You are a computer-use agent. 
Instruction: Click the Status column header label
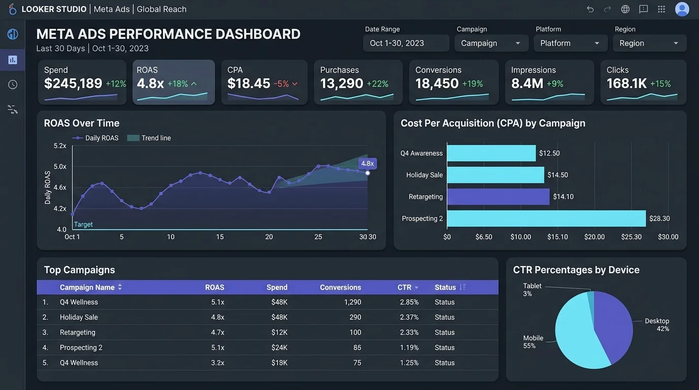pos(445,287)
